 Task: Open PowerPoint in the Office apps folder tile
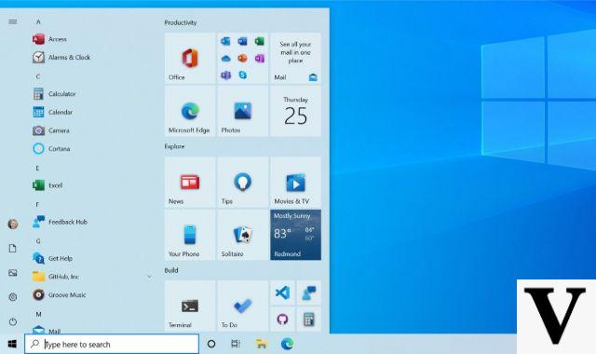242,58
